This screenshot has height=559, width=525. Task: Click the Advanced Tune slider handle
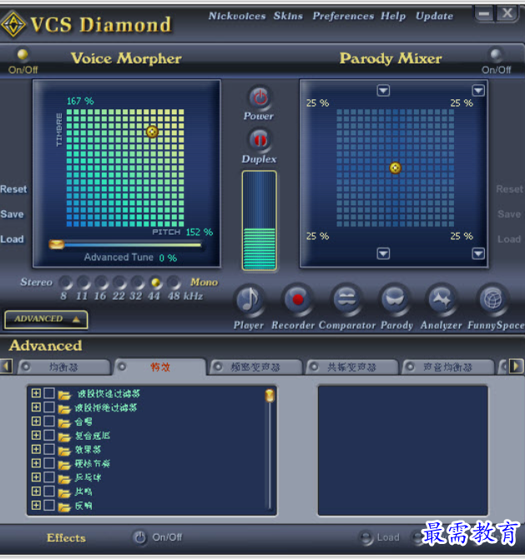(x=57, y=244)
